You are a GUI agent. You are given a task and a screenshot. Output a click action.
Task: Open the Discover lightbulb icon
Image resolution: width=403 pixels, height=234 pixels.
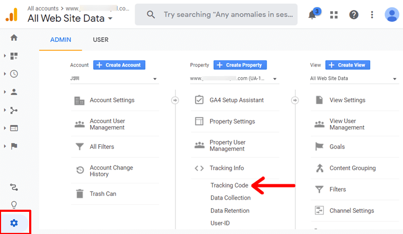tap(14, 204)
